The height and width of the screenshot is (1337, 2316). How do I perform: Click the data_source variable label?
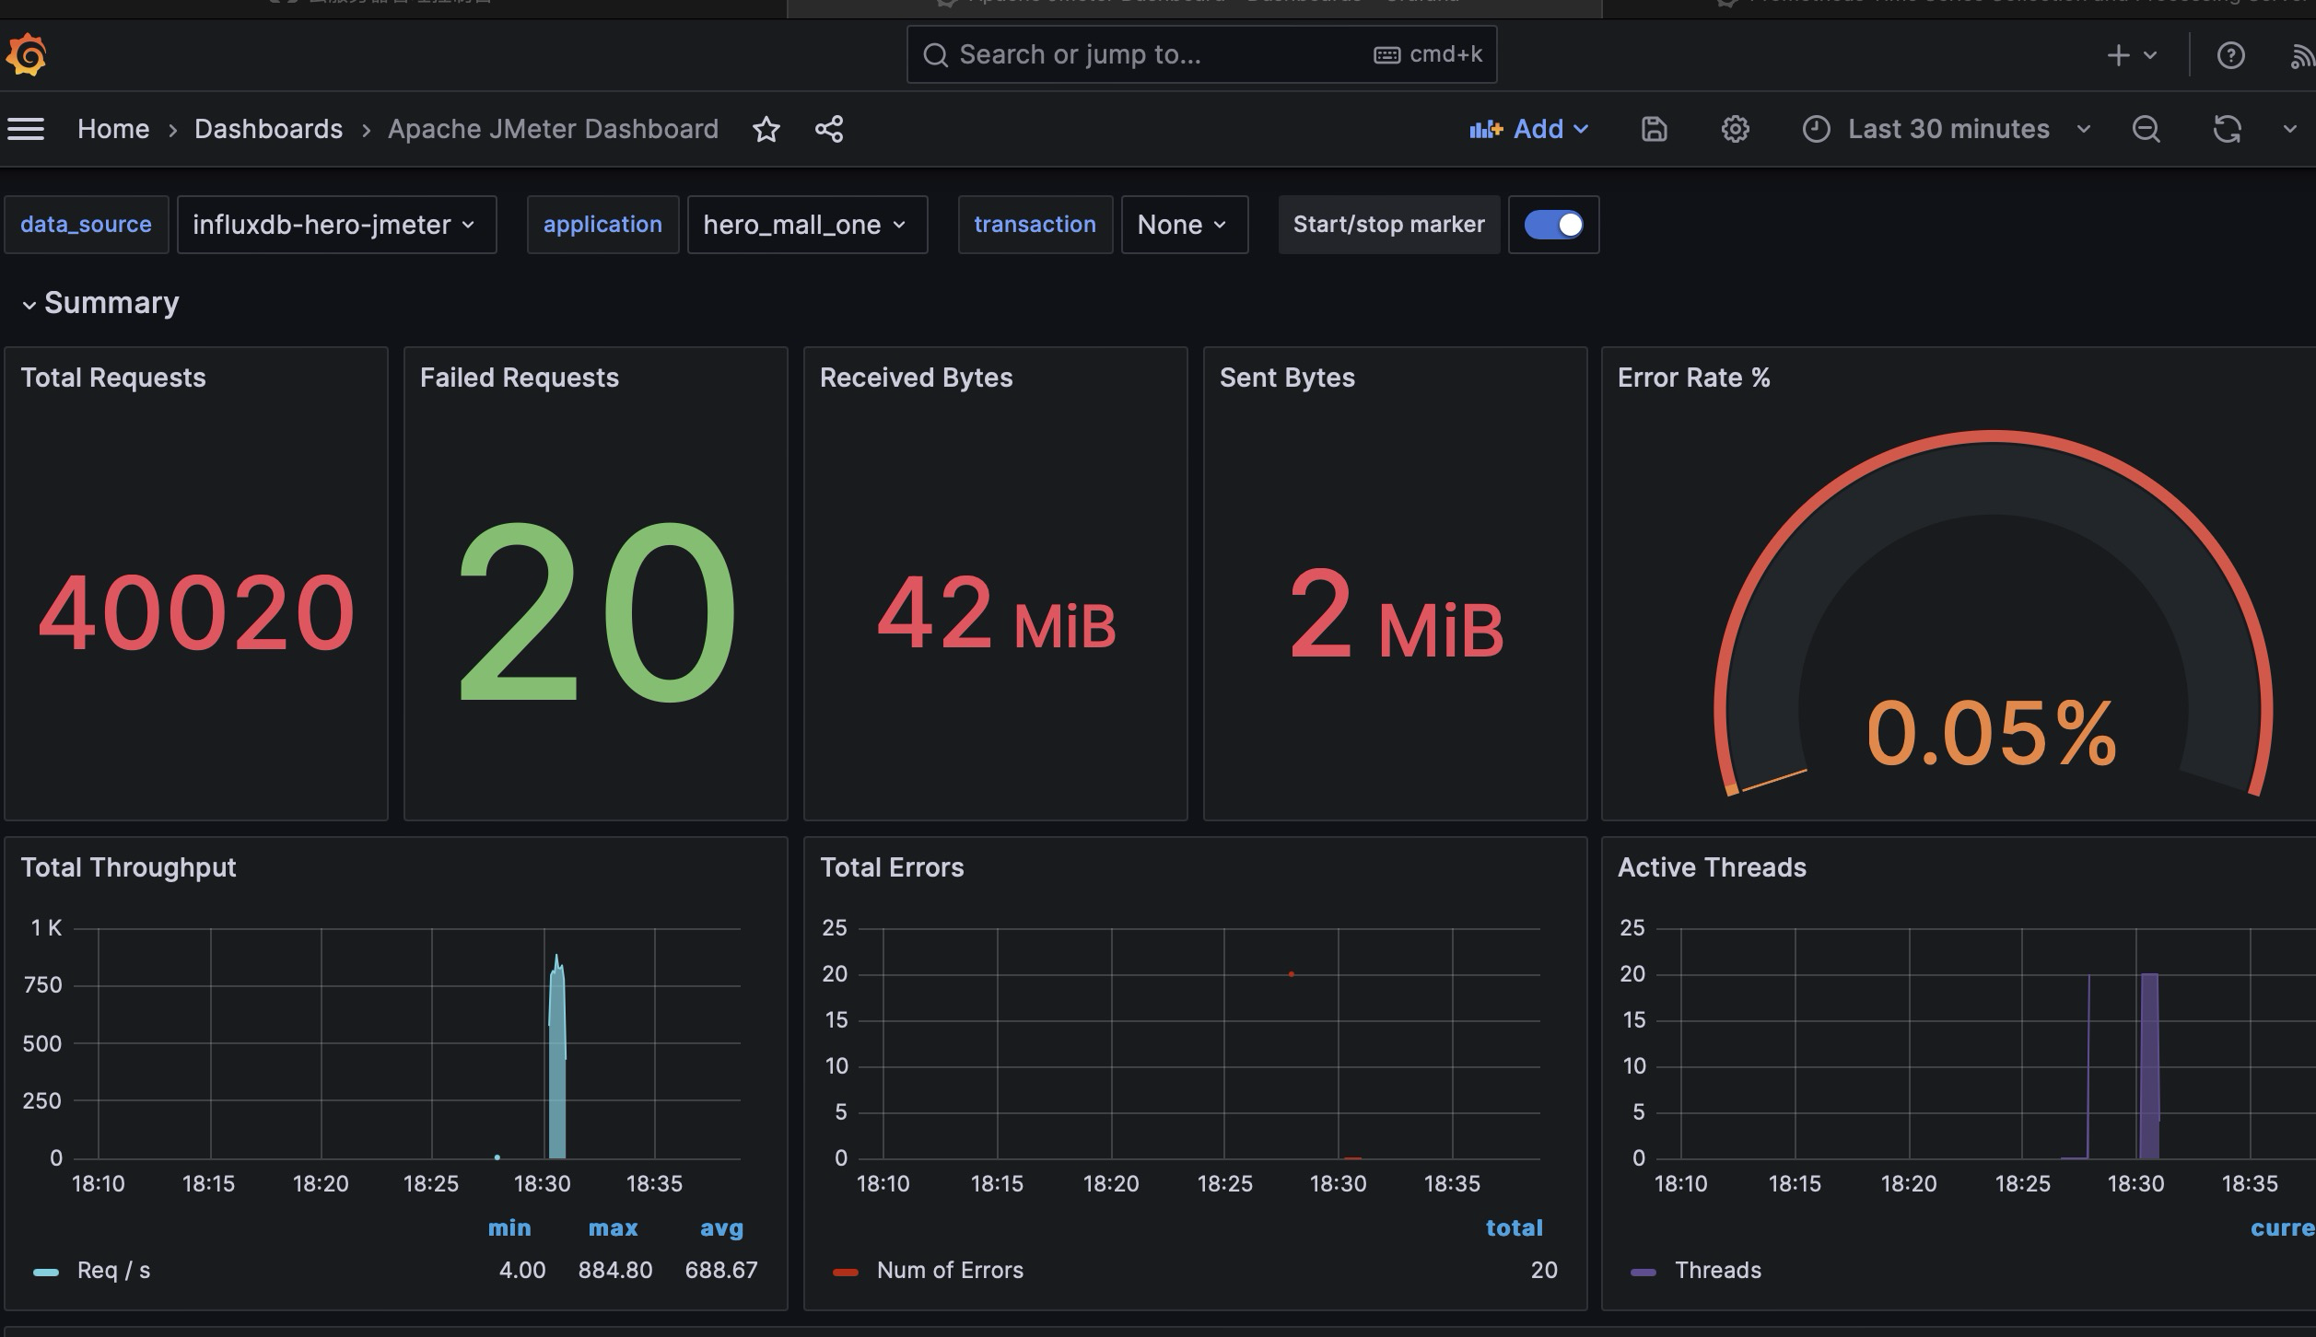tap(86, 225)
